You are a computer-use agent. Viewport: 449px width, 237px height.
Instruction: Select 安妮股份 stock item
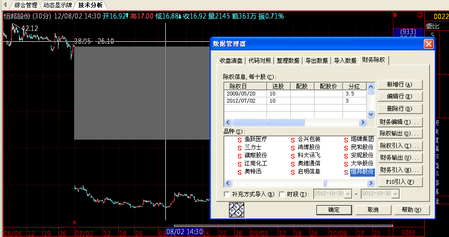tap(362, 155)
